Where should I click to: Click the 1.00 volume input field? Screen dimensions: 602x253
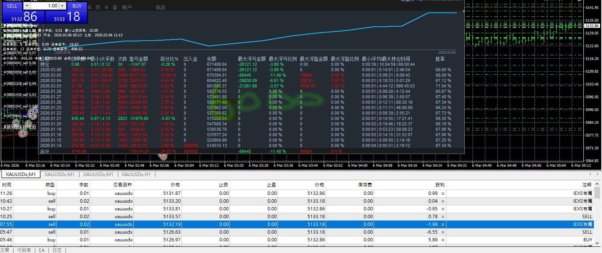[x=45, y=6]
